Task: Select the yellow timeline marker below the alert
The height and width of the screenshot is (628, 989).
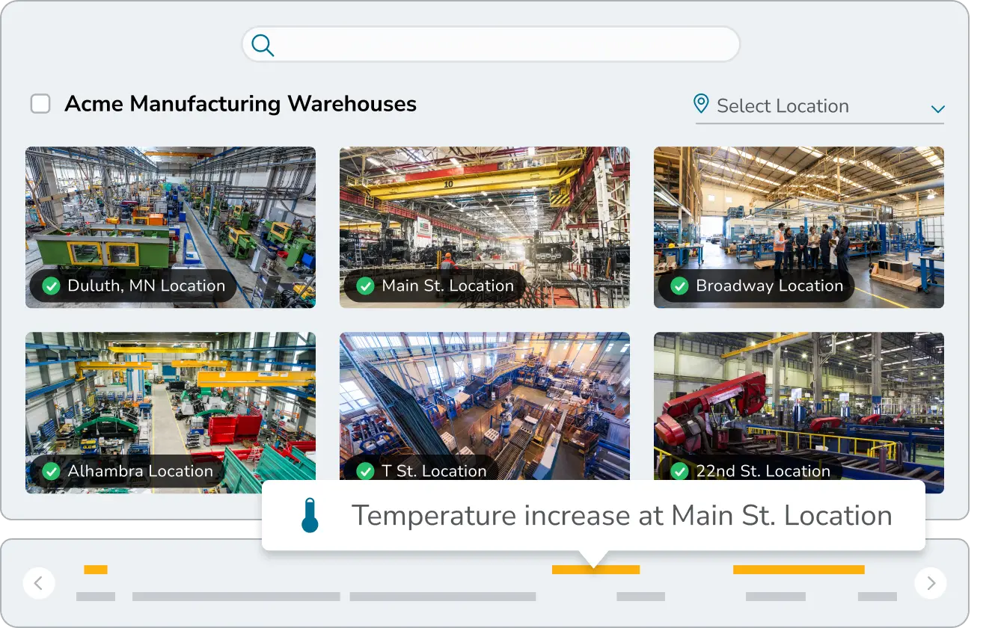Action: coord(595,569)
